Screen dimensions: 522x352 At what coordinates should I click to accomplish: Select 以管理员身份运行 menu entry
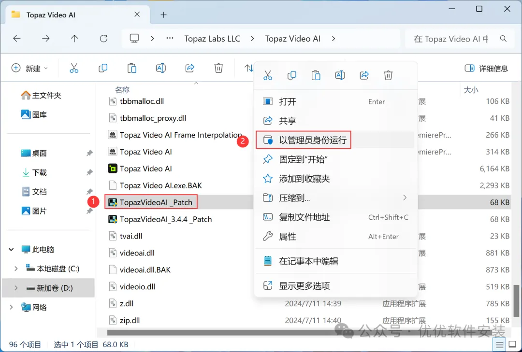336,140
